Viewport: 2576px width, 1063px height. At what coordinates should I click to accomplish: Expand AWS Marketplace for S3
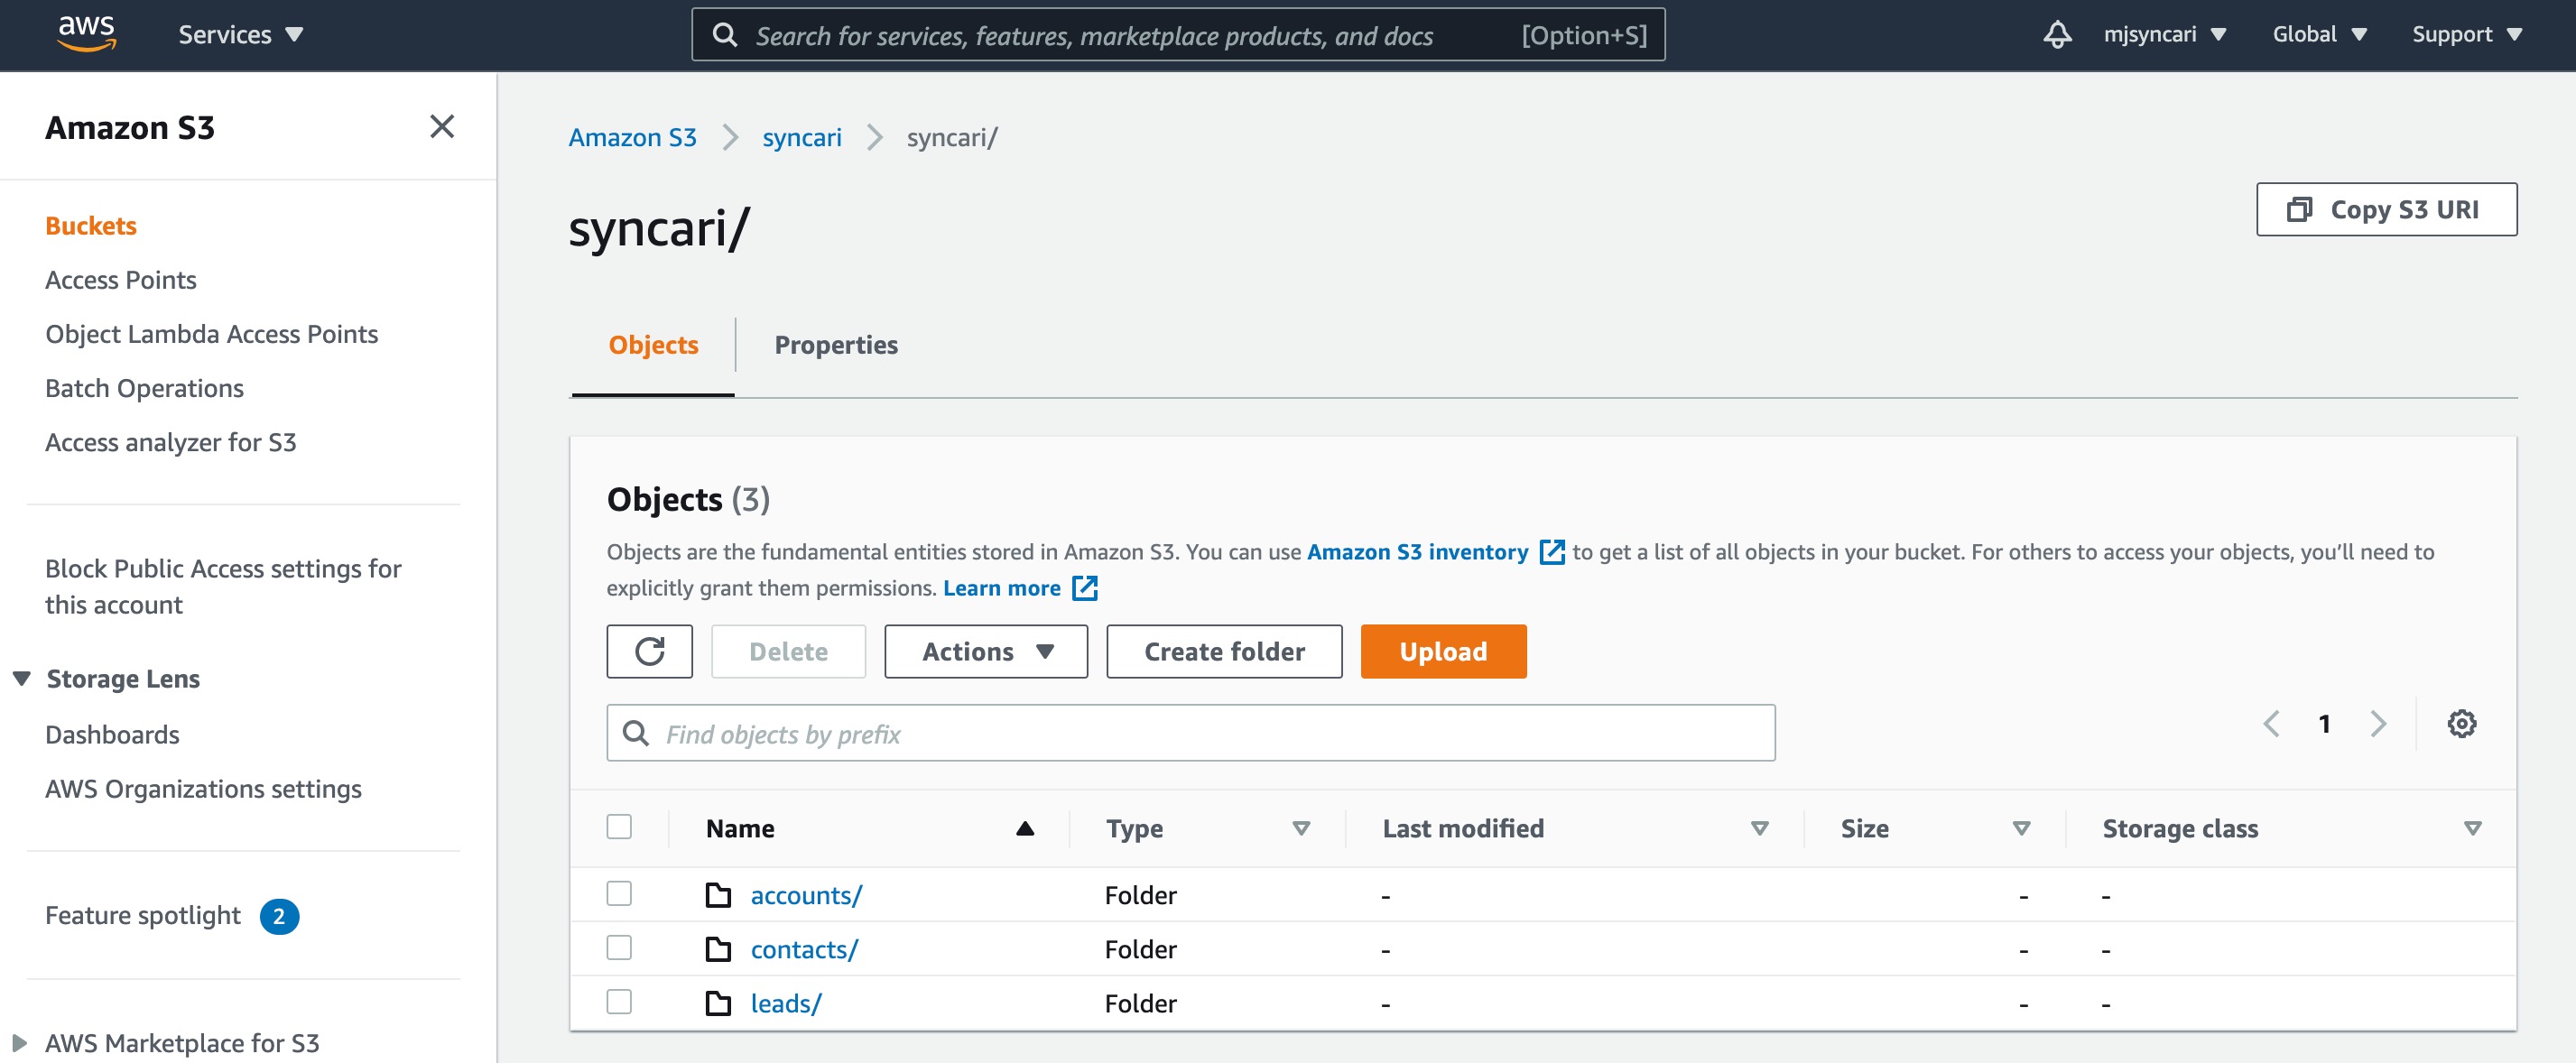22,1043
